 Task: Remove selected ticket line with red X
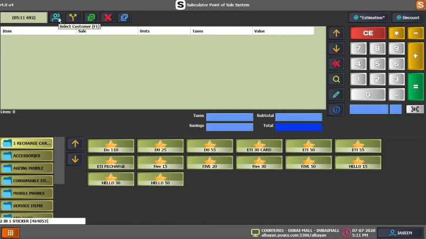tap(336, 64)
